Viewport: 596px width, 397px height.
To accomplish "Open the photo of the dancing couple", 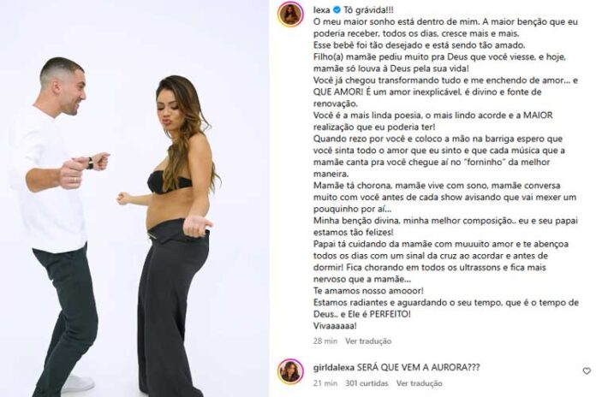I will click(x=134, y=198).
